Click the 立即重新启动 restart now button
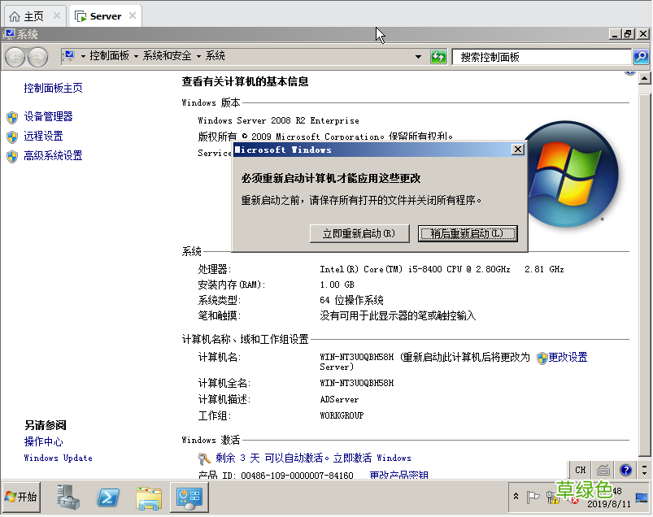 pos(359,233)
